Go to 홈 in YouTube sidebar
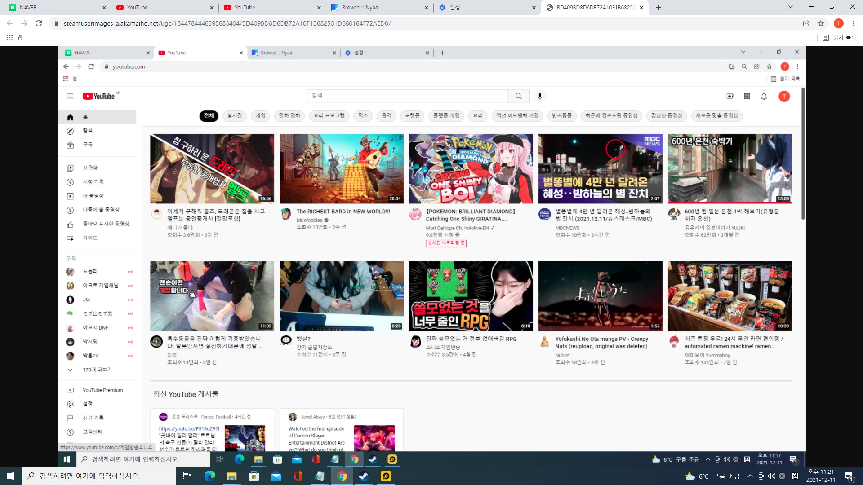This screenshot has height=485, width=863. point(97,117)
